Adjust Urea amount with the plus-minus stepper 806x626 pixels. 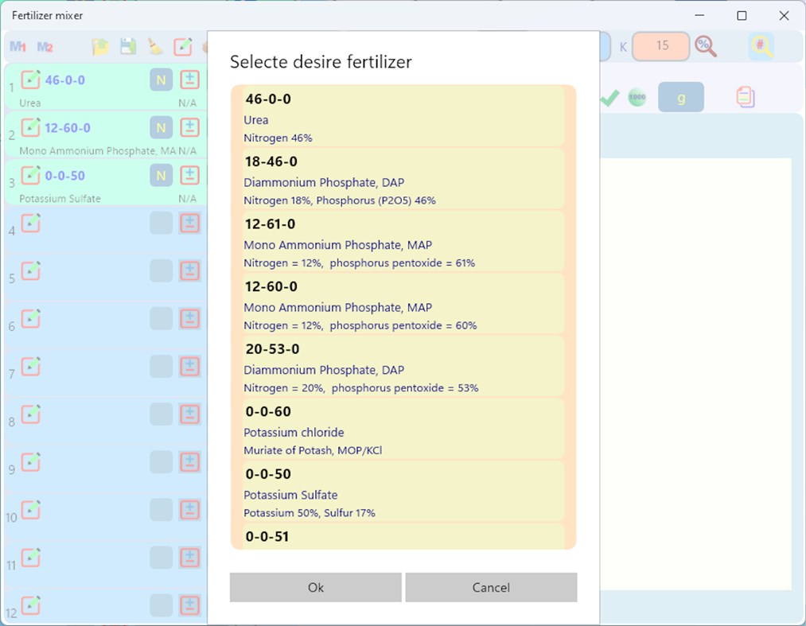189,80
